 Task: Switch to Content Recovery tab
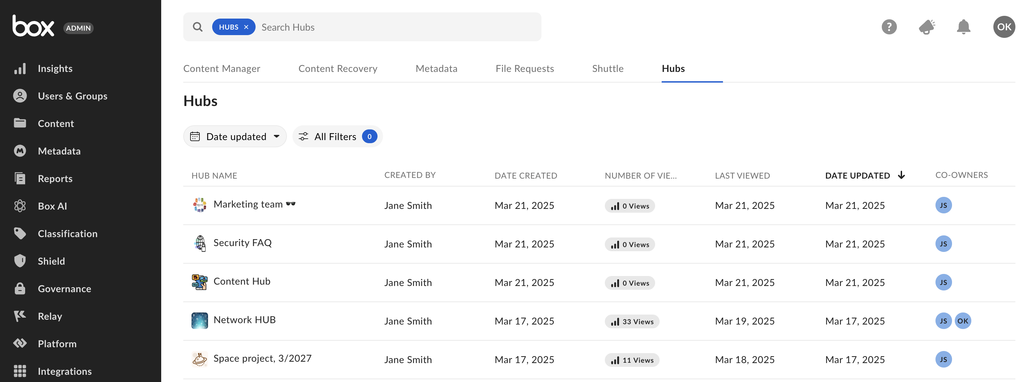click(338, 68)
